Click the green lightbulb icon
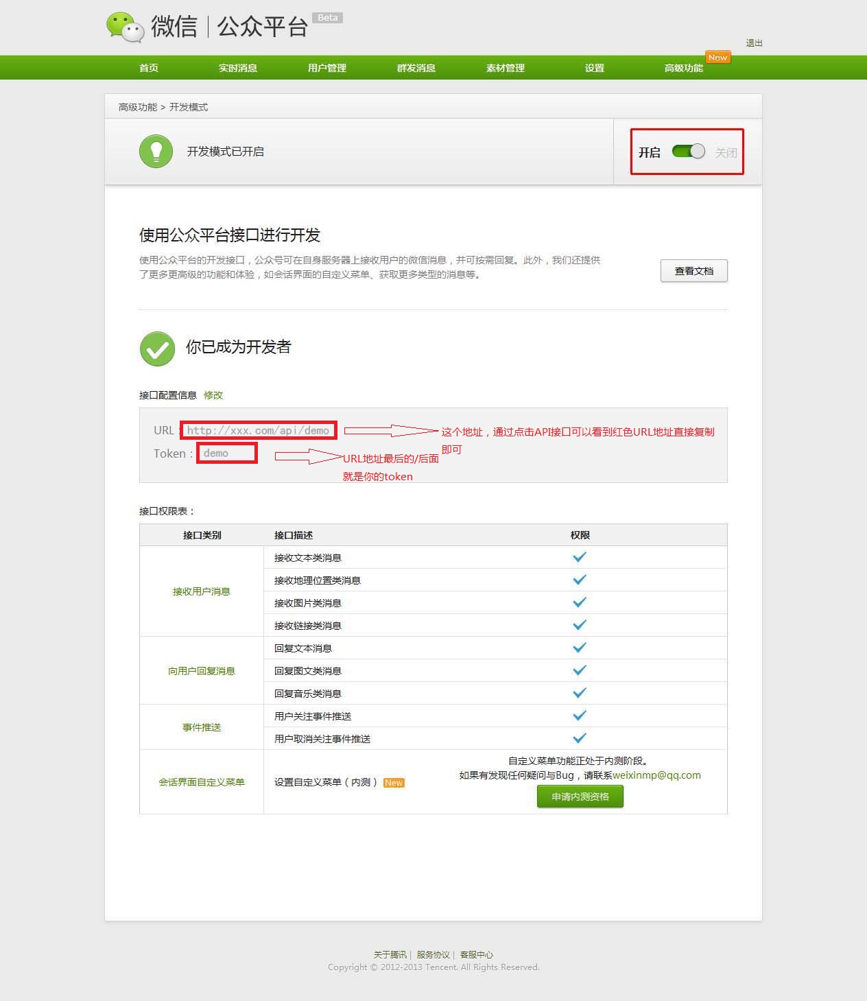This screenshot has width=867, height=1001. pyautogui.click(x=156, y=151)
